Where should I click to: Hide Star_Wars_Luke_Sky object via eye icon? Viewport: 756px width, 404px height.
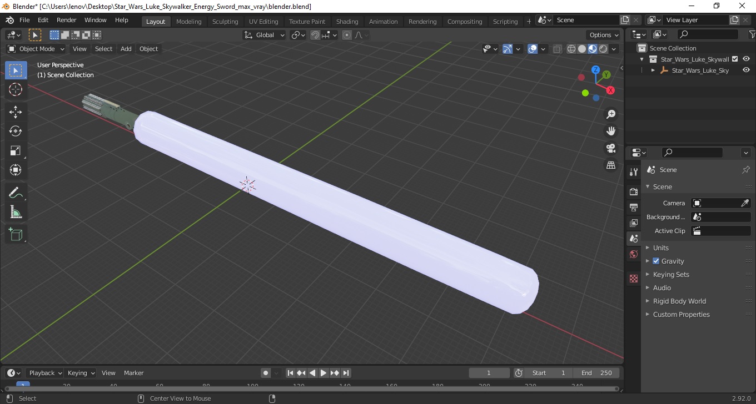coord(746,70)
